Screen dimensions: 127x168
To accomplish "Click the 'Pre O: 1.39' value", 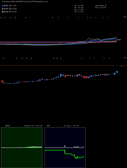I will coord(79,6).
